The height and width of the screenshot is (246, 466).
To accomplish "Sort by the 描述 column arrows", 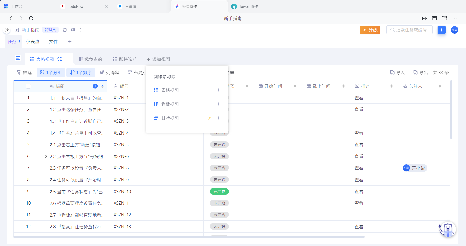I will [391, 86].
